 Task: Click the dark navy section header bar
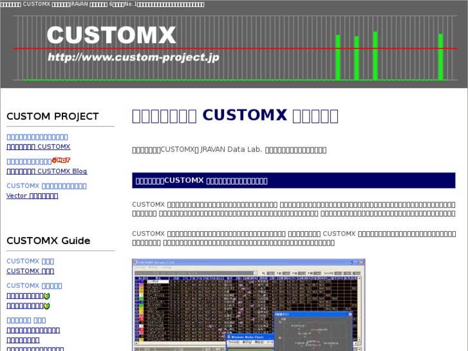coord(294,180)
